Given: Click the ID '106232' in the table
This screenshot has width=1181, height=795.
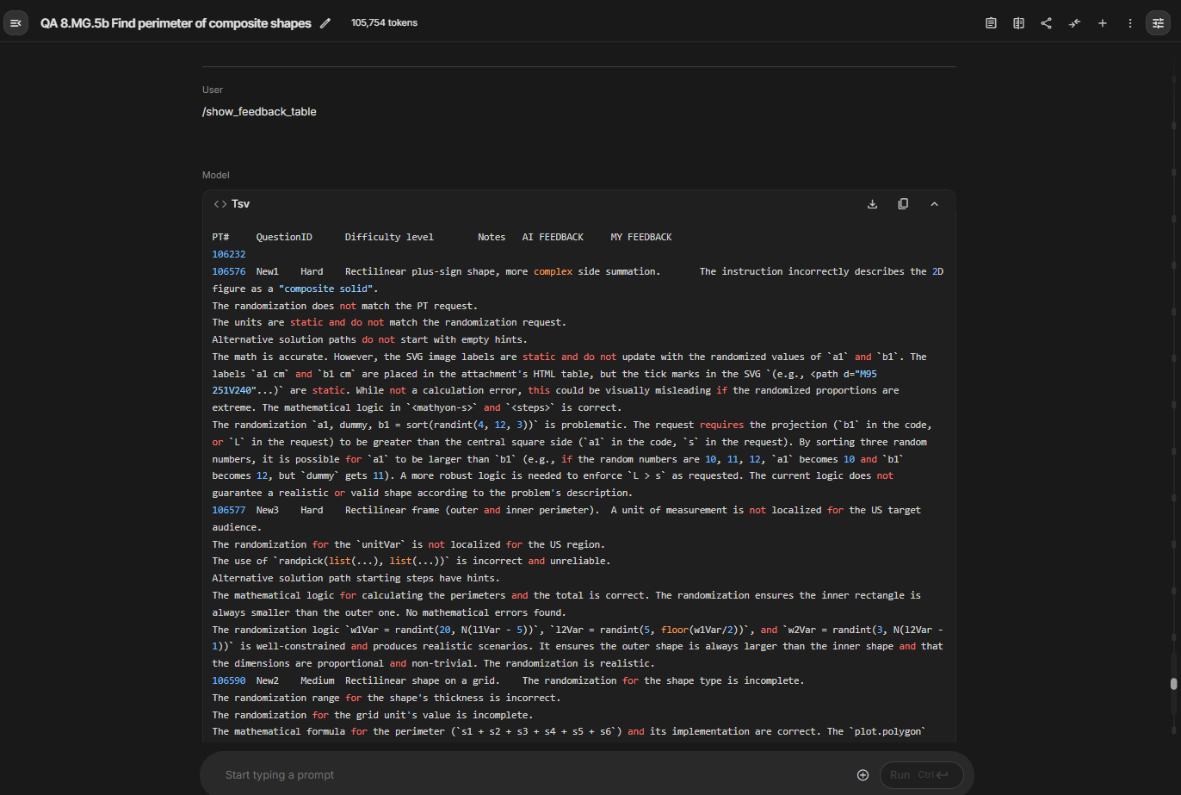Looking at the screenshot, I should tap(229, 254).
